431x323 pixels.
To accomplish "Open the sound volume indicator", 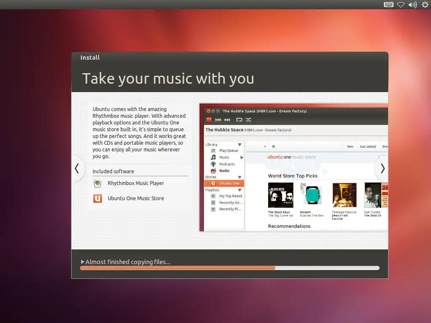I will [412, 5].
